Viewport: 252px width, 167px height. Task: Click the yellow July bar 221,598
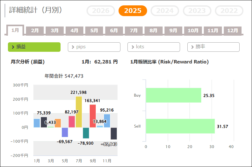[79, 112]
